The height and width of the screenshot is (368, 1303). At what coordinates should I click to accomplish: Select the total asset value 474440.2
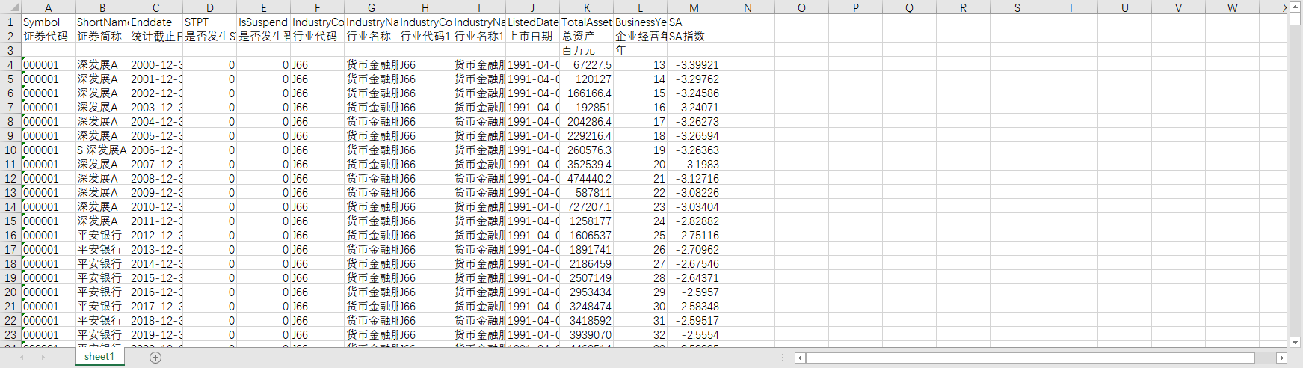[x=586, y=179]
